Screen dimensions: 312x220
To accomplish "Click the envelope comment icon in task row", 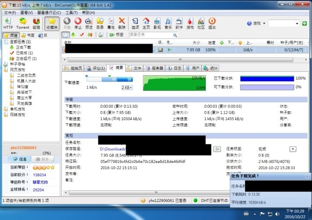I will tap(160, 50).
